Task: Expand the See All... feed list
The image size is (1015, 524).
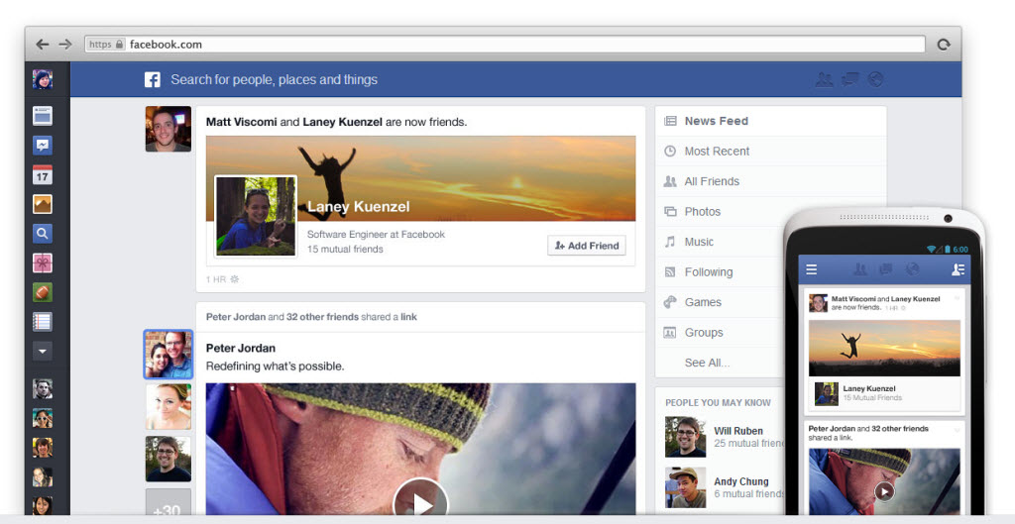Action: pyautogui.click(x=707, y=363)
